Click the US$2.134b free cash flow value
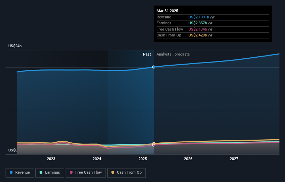Viewport: 285px width, 182px height. tap(198, 29)
